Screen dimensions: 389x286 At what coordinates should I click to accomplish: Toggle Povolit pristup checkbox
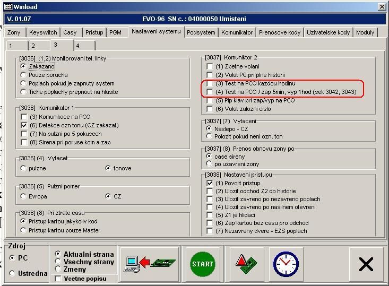pos(210,183)
